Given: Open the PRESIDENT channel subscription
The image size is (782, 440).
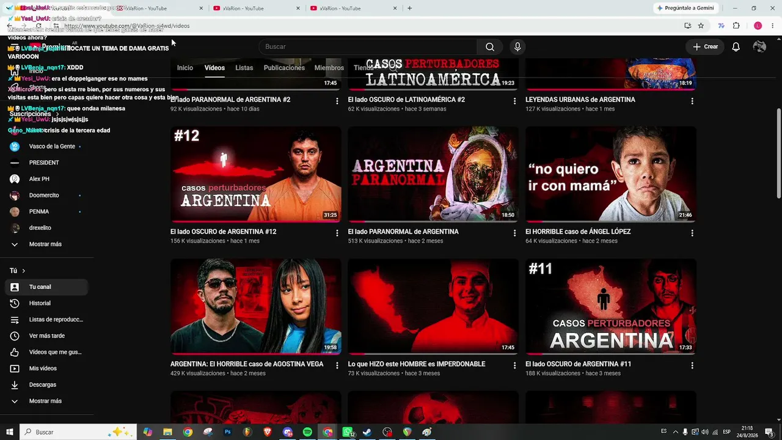Looking at the screenshot, I should click(x=46, y=163).
